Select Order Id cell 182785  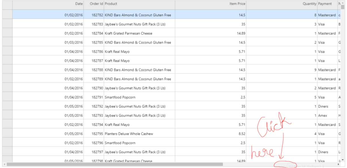pyautogui.click(x=94, y=42)
